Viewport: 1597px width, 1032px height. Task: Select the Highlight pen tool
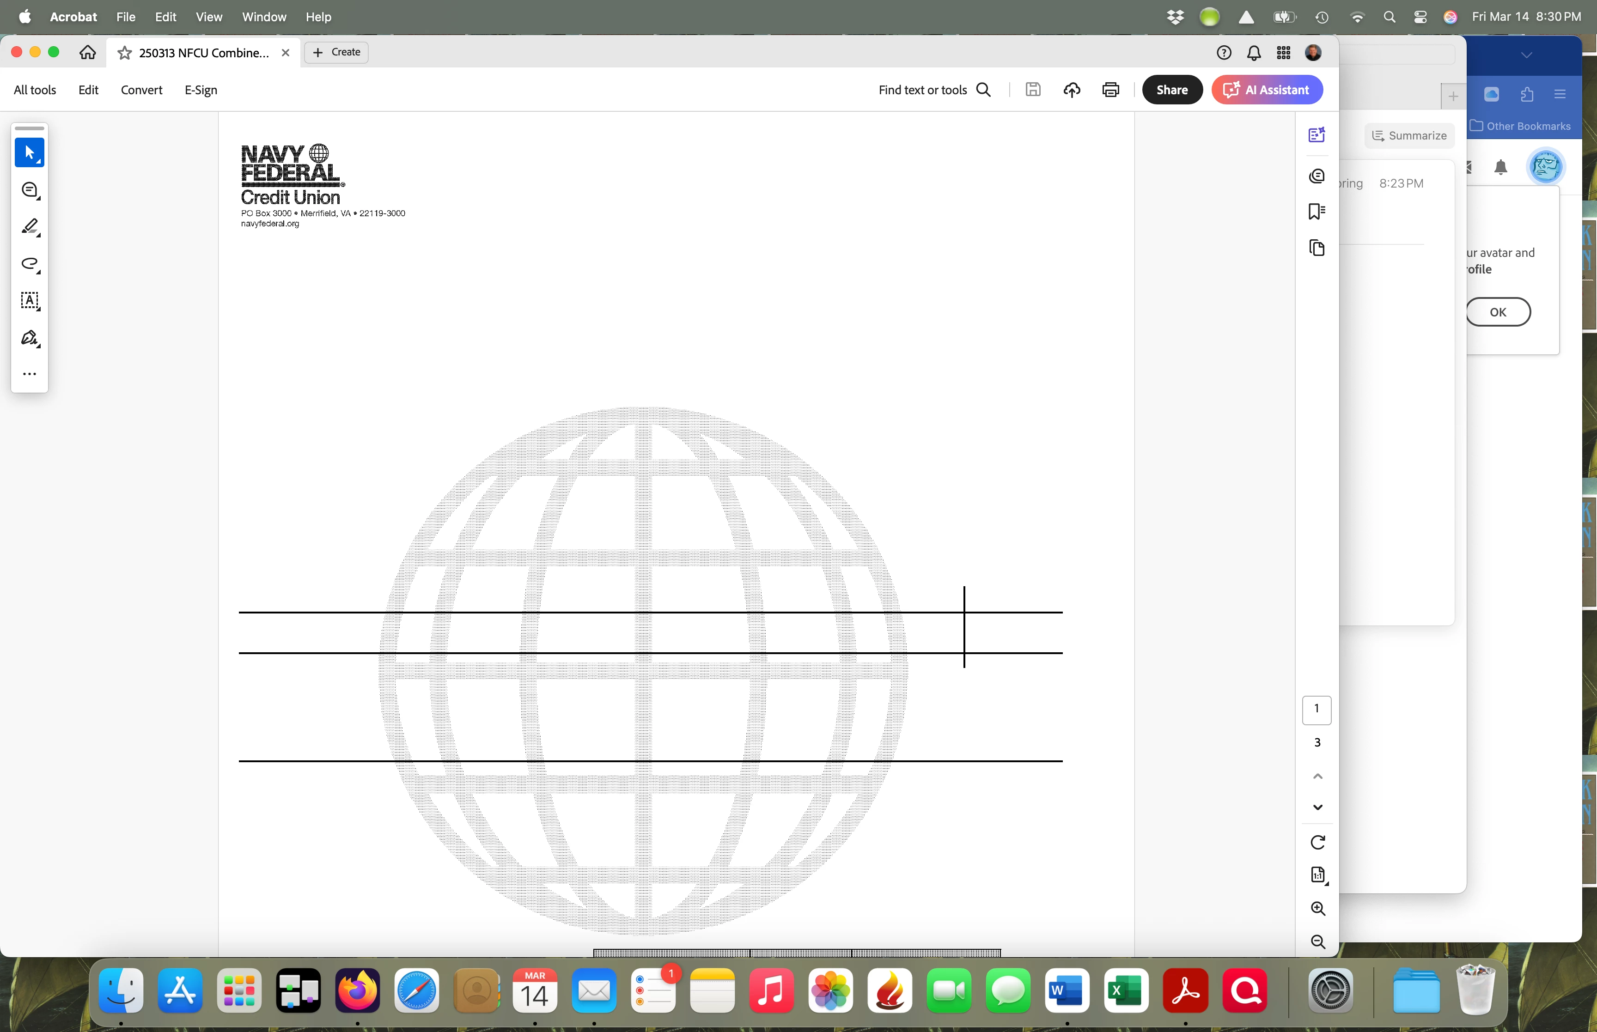pyautogui.click(x=30, y=227)
